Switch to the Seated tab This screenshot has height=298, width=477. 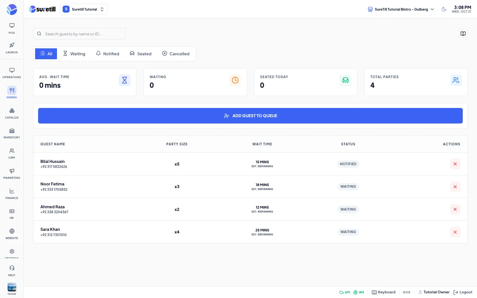point(140,54)
